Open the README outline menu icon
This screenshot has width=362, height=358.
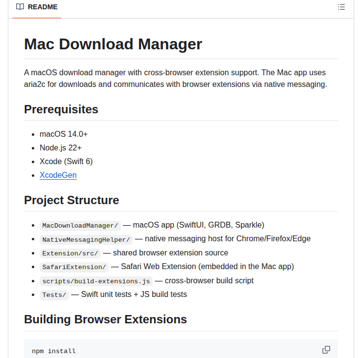pyautogui.click(x=341, y=7)
